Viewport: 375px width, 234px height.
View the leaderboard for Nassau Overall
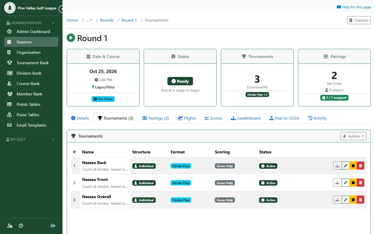tap(337, 200)
